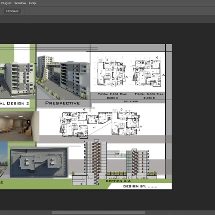Click the Section A-A label

tap(118, 181)
